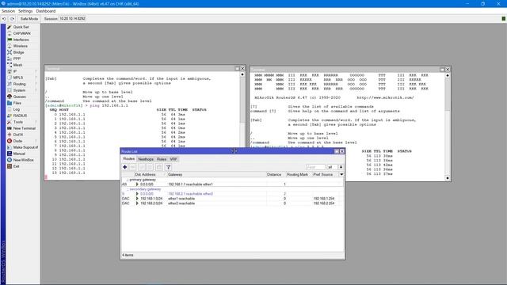Open the Bridge sidebar entry

click(x=18, y=52)
